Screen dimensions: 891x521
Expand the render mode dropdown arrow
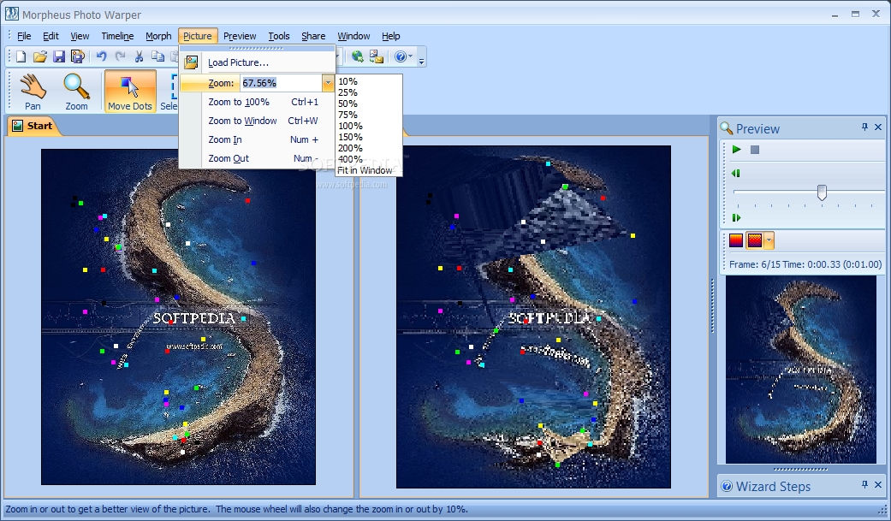(769, 240)
